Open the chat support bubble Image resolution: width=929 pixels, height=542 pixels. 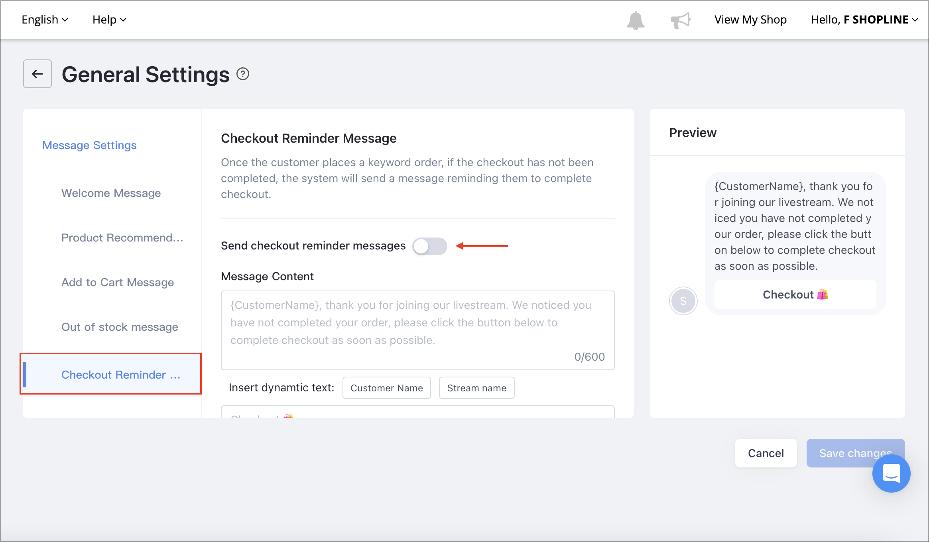click(891, 473)
